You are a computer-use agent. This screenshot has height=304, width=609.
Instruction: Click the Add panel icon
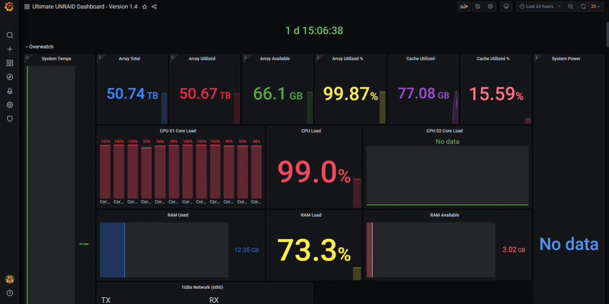463,6
